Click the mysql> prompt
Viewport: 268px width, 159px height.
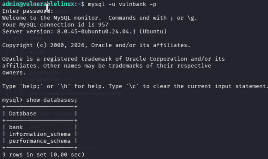pos(12,100)
